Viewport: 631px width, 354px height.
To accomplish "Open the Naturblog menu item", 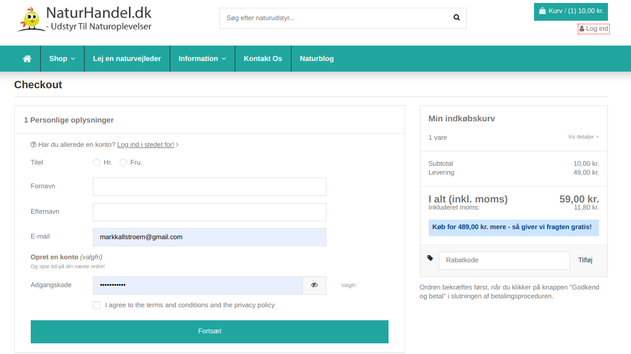I will pyautogui.click(x=317, y=59).
